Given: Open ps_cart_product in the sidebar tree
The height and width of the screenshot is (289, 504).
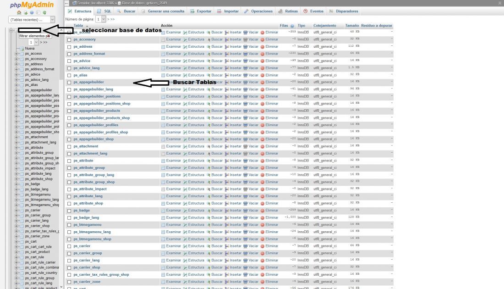Looking at the screenshot, I should pyautogui.click(x=37, y=252).
